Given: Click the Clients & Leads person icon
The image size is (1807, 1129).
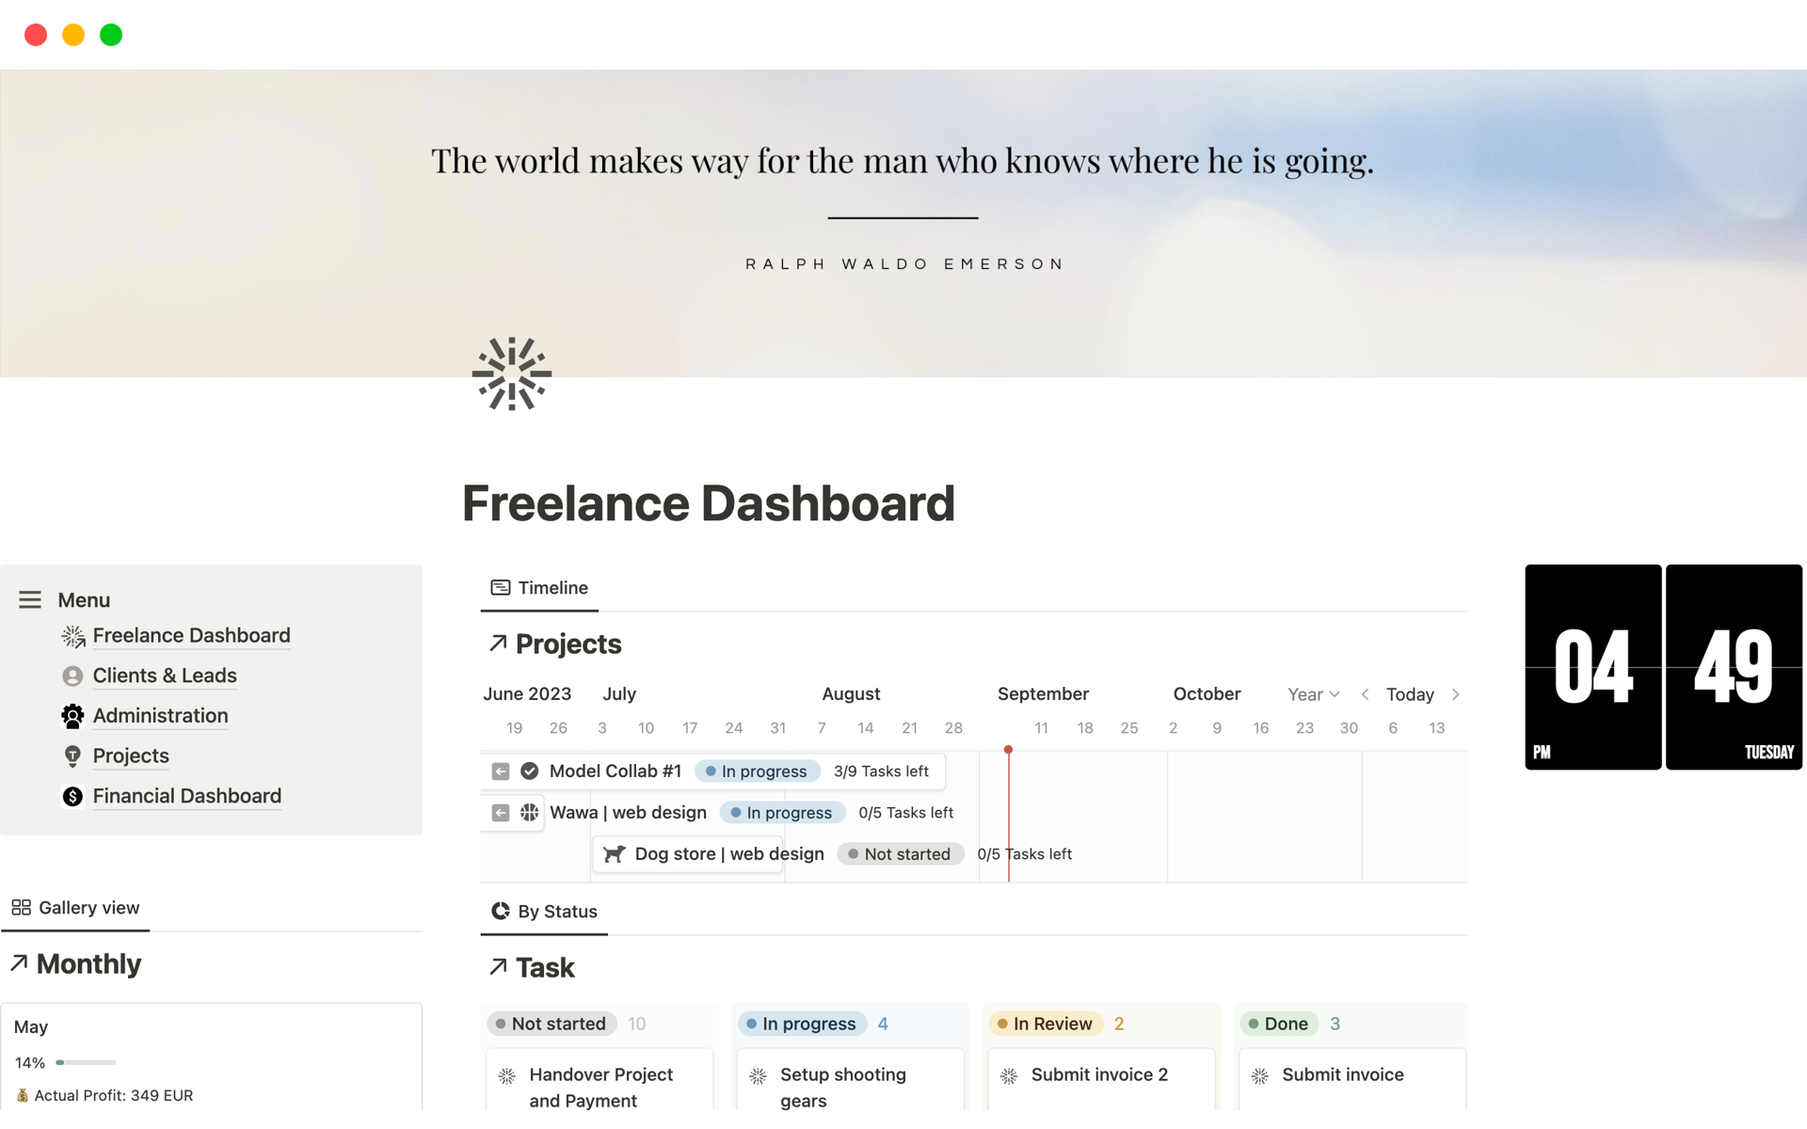Looking at the screenshot, I should [72, 676].
